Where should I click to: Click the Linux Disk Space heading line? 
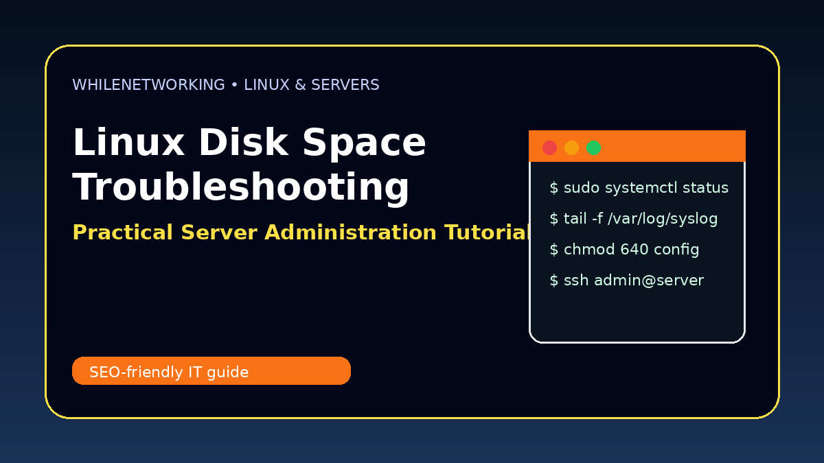pyautogui.click(x=249, y=143)
